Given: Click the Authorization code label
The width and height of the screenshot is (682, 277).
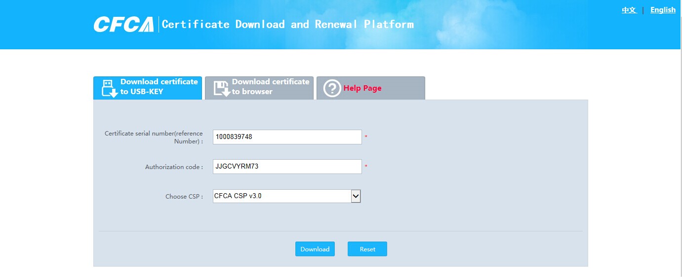Looking at the screenshot, I should point(174,167).
